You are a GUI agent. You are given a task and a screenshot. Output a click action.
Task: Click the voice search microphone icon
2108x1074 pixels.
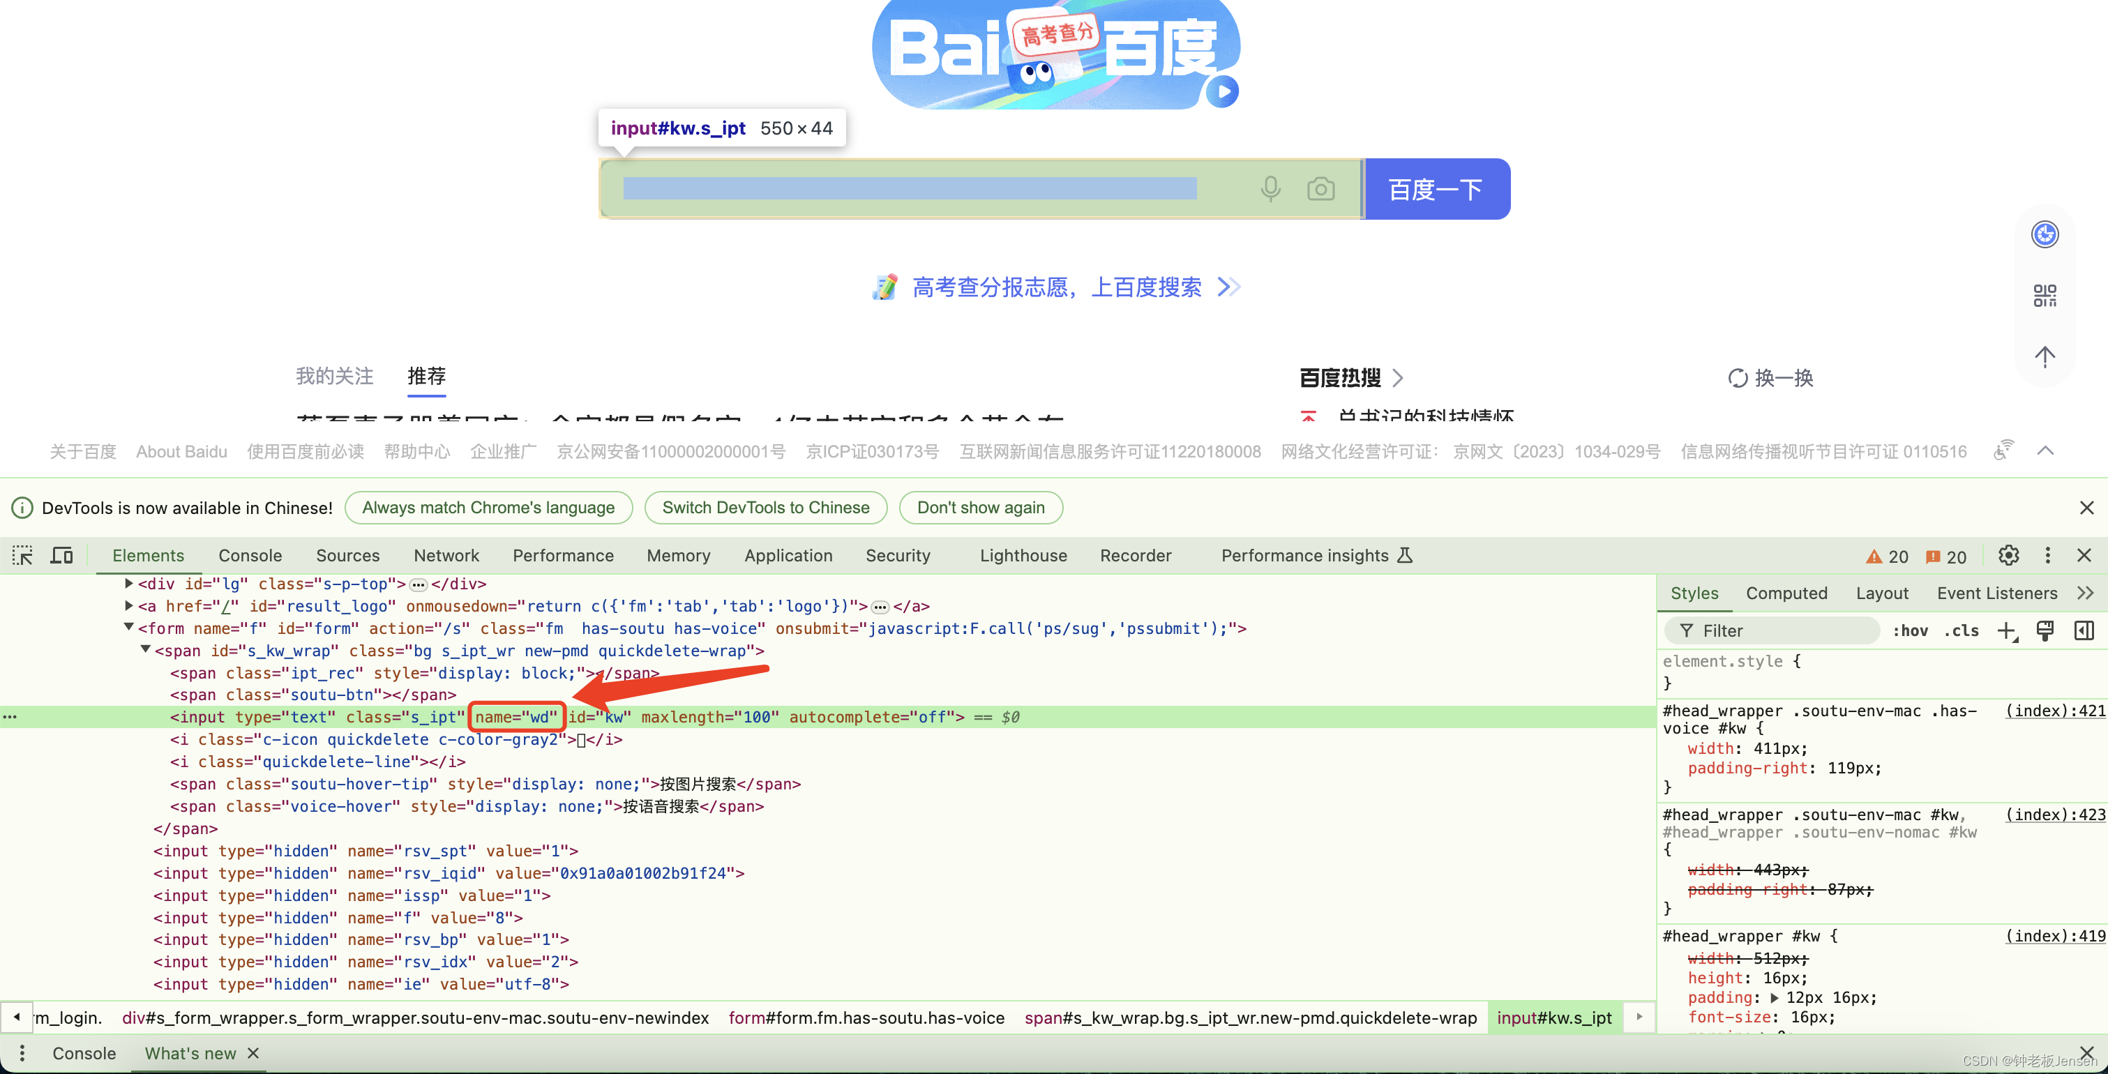[1270, 188]
